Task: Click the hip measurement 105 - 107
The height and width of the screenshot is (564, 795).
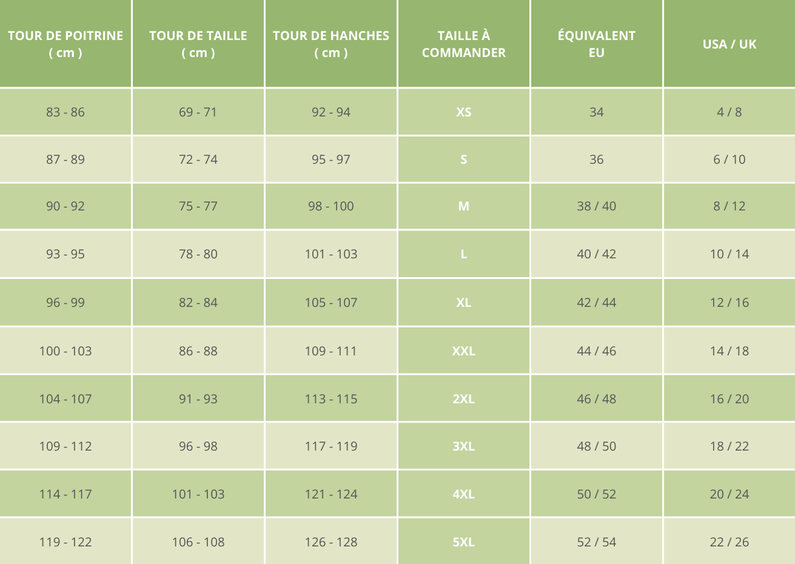Action: pyautogui.click(x=331, y=303)
